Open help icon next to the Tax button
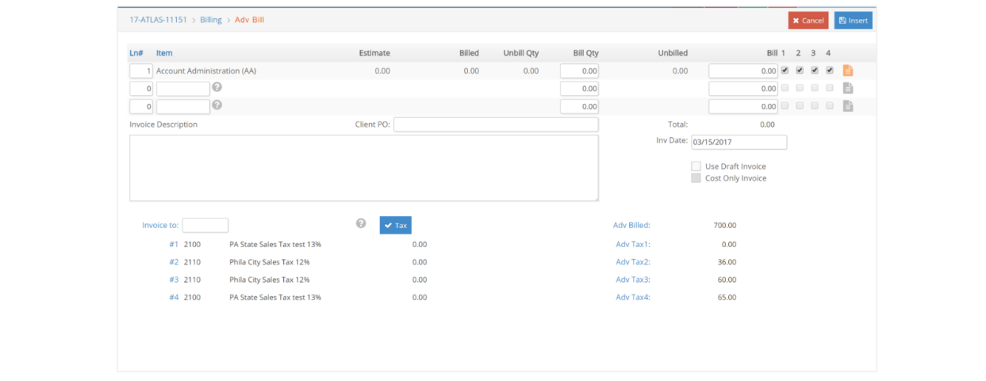986x381 pixels. tap(361, 224)
